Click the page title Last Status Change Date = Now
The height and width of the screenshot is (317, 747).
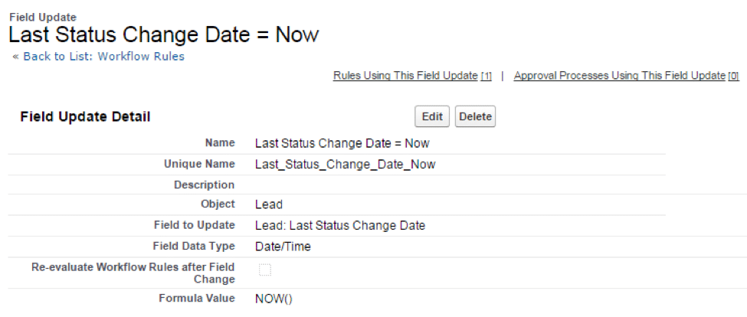pyautogui.click(x=163, y=34)
